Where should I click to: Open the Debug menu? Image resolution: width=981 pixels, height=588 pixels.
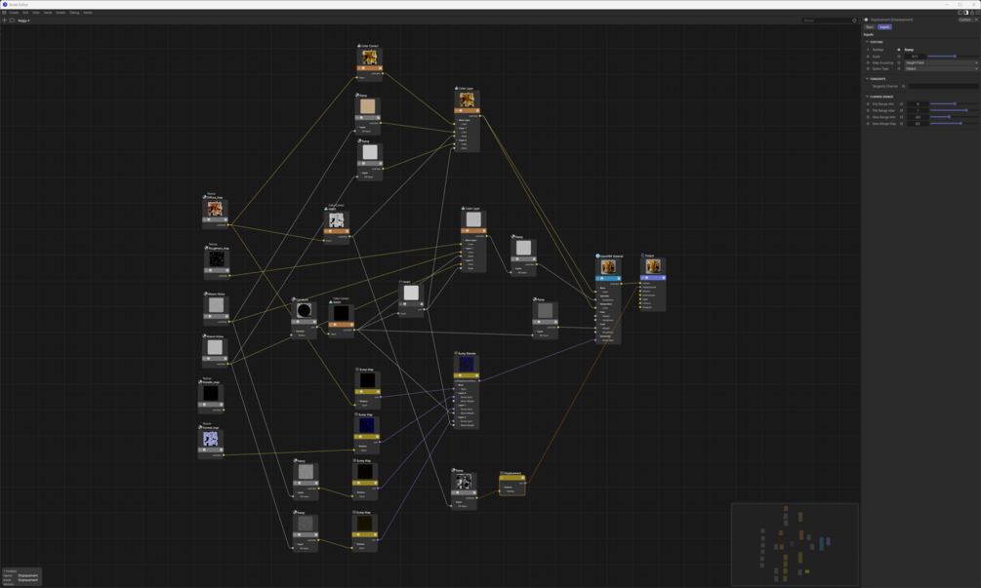(74, 13)
